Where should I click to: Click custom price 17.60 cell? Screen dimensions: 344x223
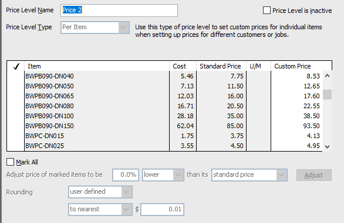click(x=297, y=96)
